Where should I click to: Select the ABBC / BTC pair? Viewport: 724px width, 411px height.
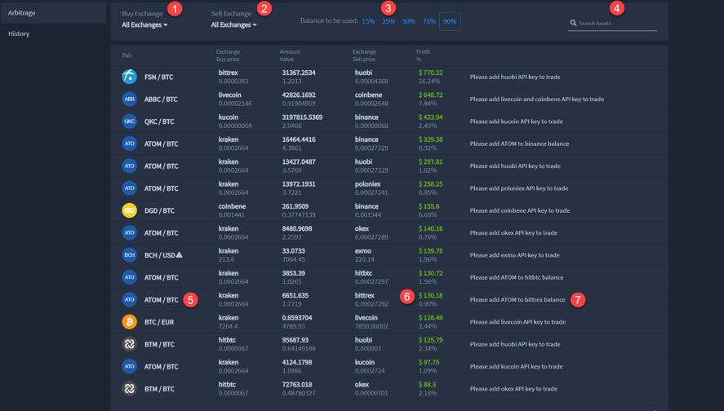[x=161, y=99]
